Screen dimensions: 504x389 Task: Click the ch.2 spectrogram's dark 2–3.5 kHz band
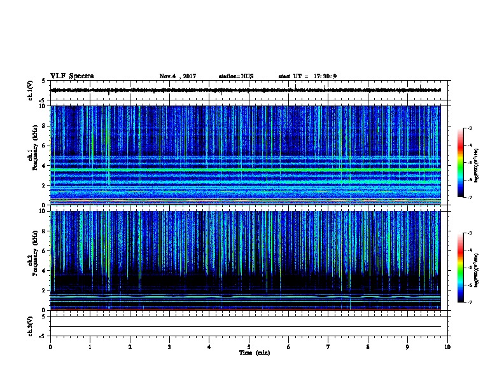click(246, 282)
